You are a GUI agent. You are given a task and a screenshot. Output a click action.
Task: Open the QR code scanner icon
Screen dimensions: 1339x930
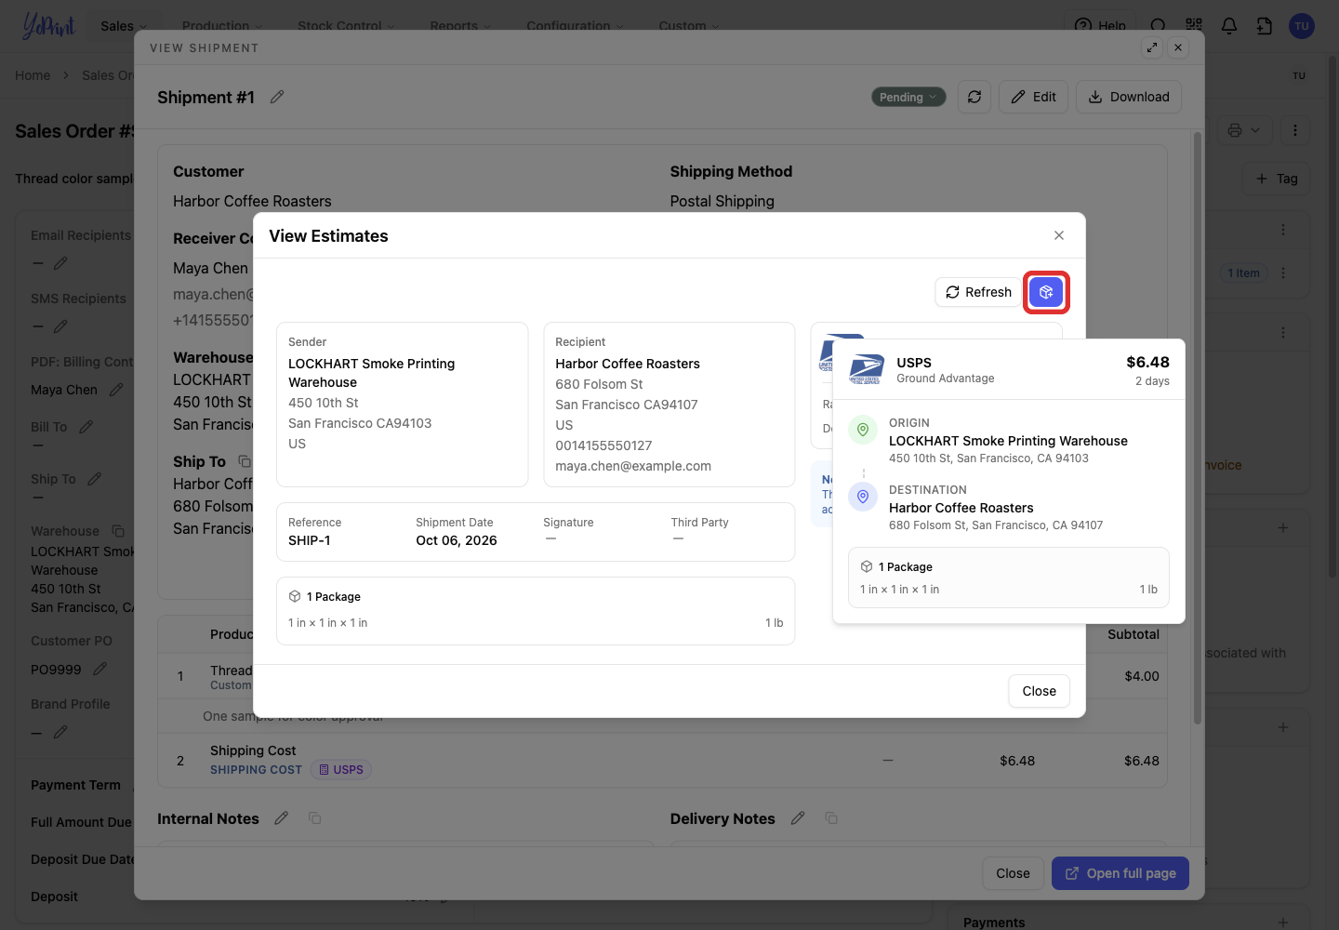(1194, 26)
